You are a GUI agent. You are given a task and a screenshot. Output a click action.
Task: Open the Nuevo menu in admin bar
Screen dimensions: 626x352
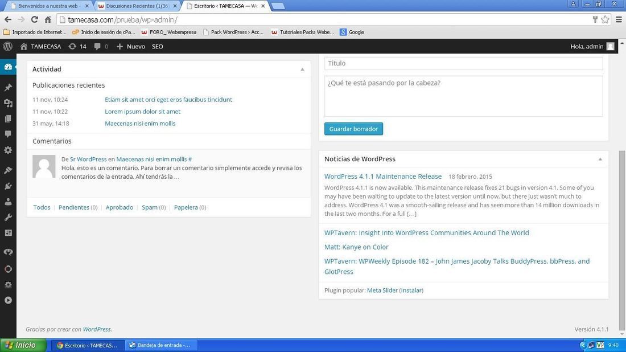(131, 46)
